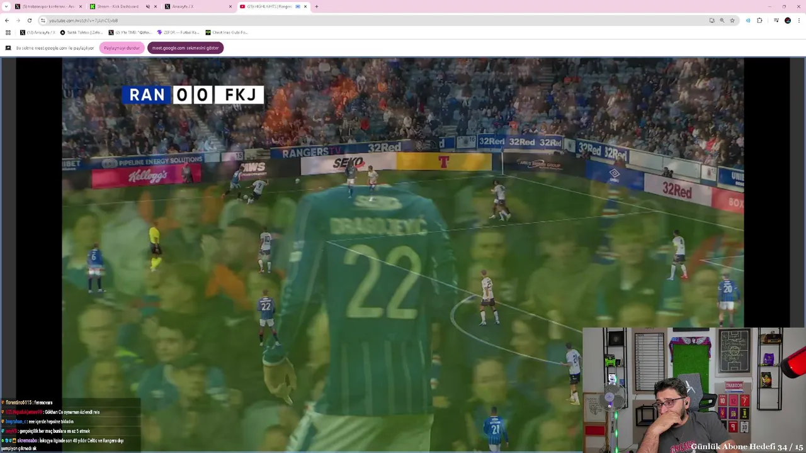Click the ekremsabo chat message
This screenshot has width=806, height=453.
[x=63, y=444]
